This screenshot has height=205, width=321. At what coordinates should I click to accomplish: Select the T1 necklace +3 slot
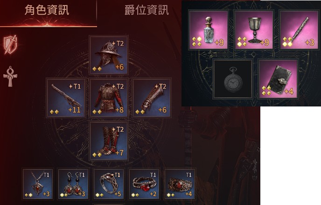coord(38,184)
